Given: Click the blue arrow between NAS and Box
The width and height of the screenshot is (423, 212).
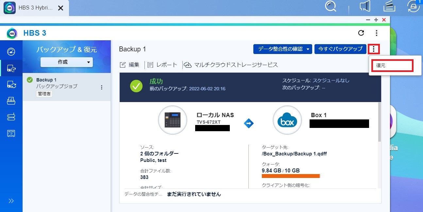Looking at the screenshot, I should coord(249,123).
